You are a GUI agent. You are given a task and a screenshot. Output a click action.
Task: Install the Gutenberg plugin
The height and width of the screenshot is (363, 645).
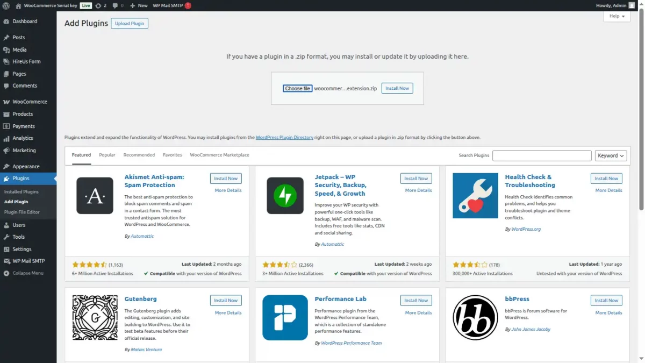[226, 301]
